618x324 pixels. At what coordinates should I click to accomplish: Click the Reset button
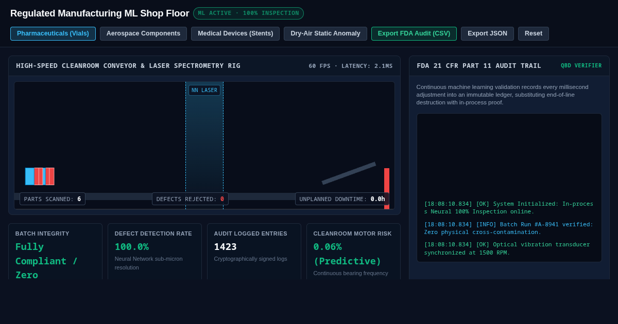coord(534,33)
